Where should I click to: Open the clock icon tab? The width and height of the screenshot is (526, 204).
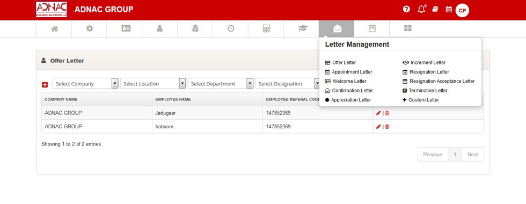231,29
